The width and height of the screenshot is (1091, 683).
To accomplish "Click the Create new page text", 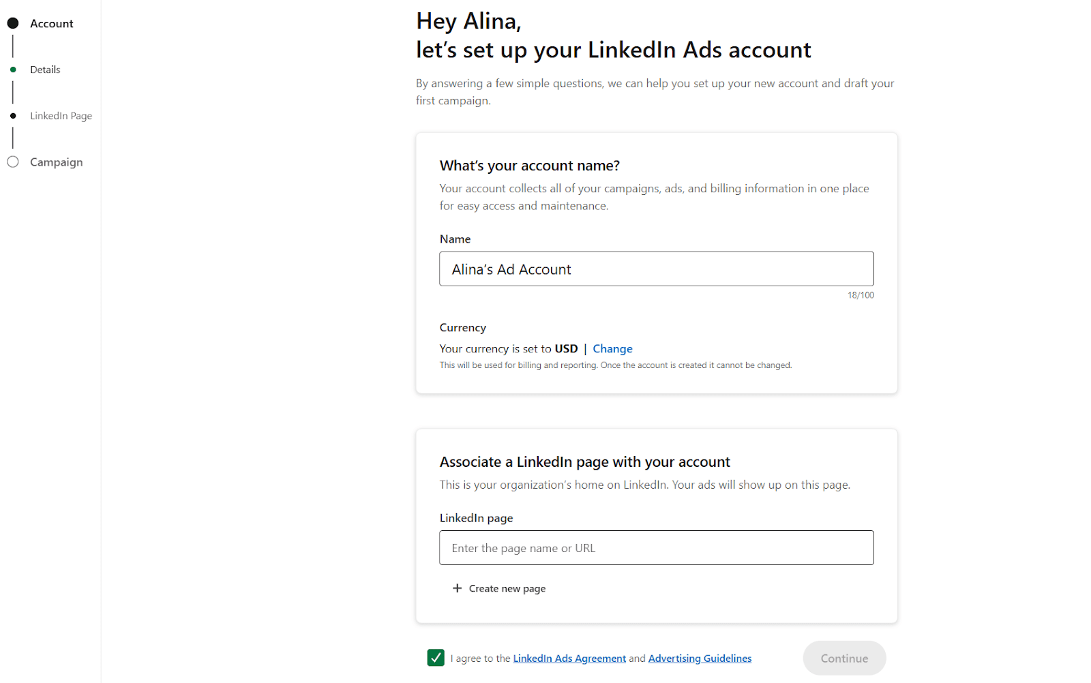I will pyautogui.click(x=507, y=588).
